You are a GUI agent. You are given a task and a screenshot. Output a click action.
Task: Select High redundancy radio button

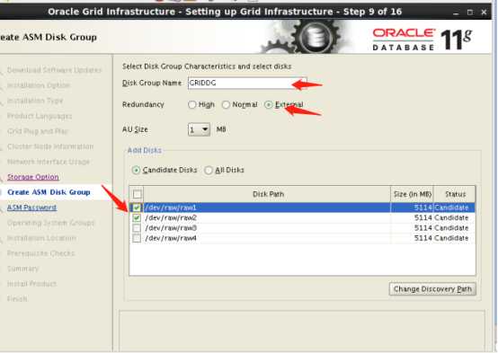[x=191, y=105]
